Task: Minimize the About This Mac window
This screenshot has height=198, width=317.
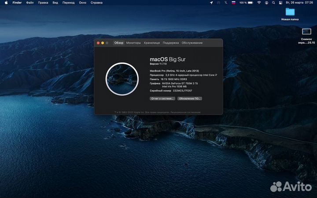Action: click(103, 43)
